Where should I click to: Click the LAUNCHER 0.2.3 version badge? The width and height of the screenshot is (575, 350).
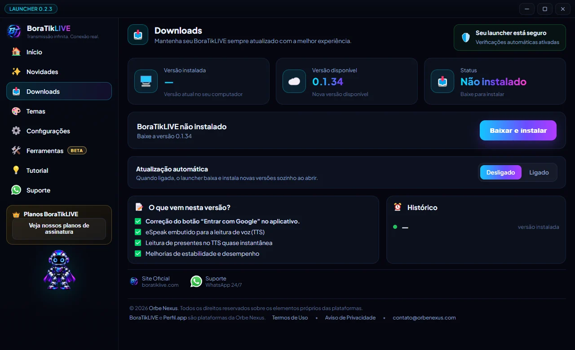pos(31,9)
